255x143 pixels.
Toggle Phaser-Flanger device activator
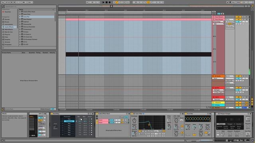(x=217, y=114)
